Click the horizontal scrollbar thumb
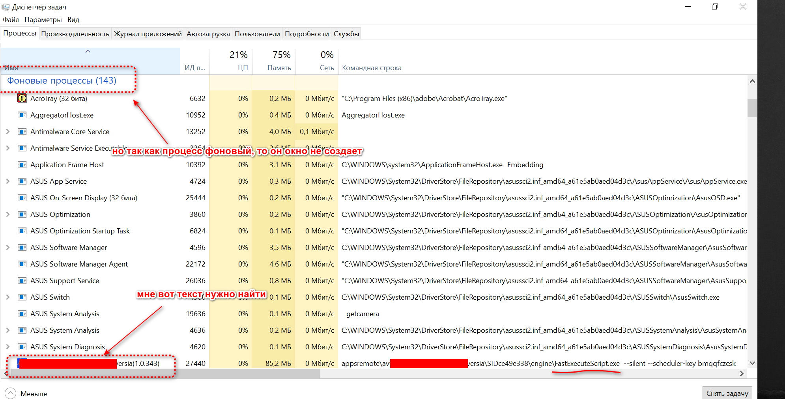Screen dimensions: 785x399 166,374
